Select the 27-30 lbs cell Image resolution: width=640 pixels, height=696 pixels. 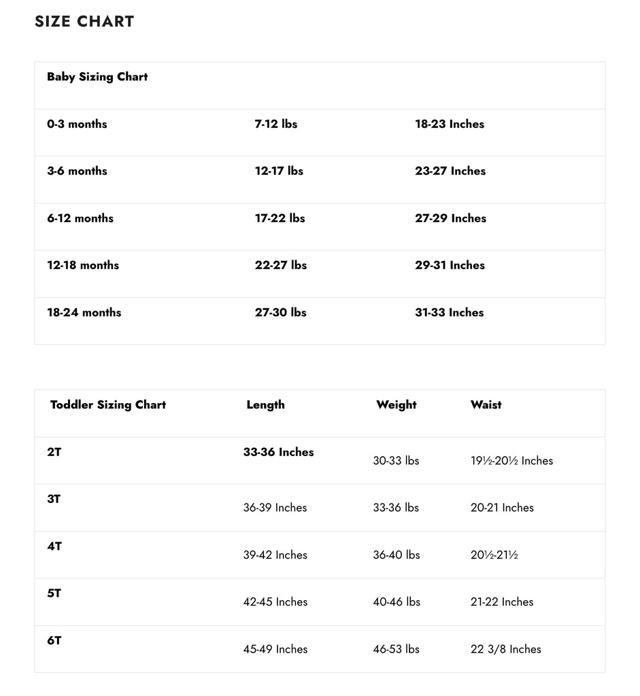(x=280, y=313)
